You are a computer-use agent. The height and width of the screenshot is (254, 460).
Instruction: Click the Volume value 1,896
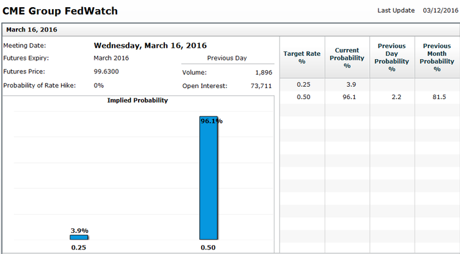[x=264, y=72]
